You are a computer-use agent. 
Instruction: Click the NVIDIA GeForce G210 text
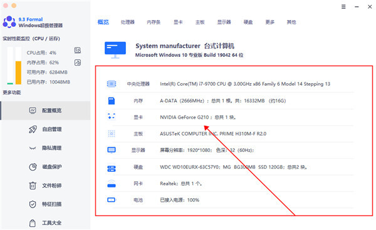198,117
